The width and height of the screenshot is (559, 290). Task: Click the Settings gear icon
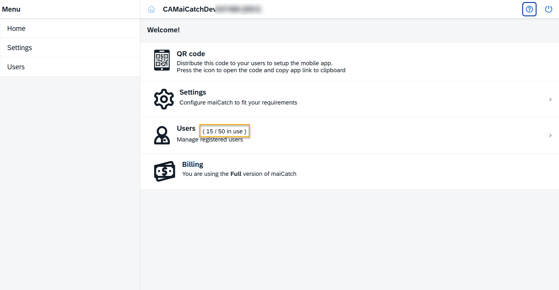pos(164,99)
